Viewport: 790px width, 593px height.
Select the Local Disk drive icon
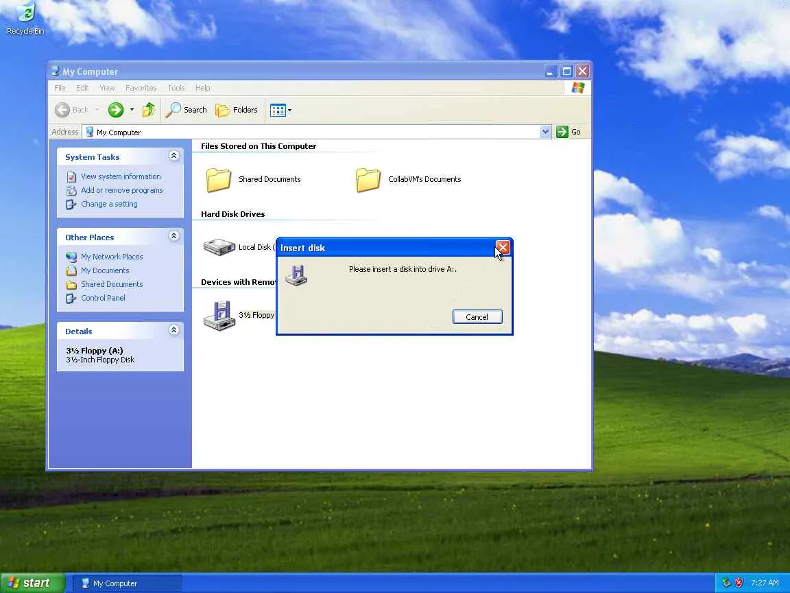tap(219, 247)
